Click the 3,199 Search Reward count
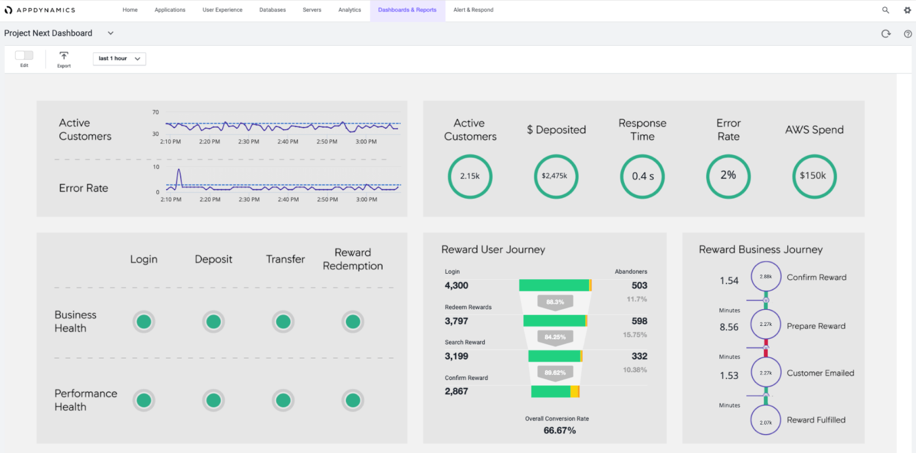 coord(456,356)
